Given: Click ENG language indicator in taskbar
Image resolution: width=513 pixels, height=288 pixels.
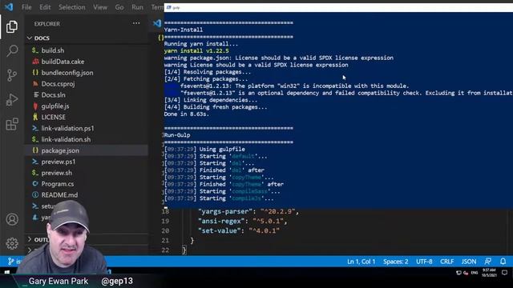Looking at the screenshot, I should point(475,273).
